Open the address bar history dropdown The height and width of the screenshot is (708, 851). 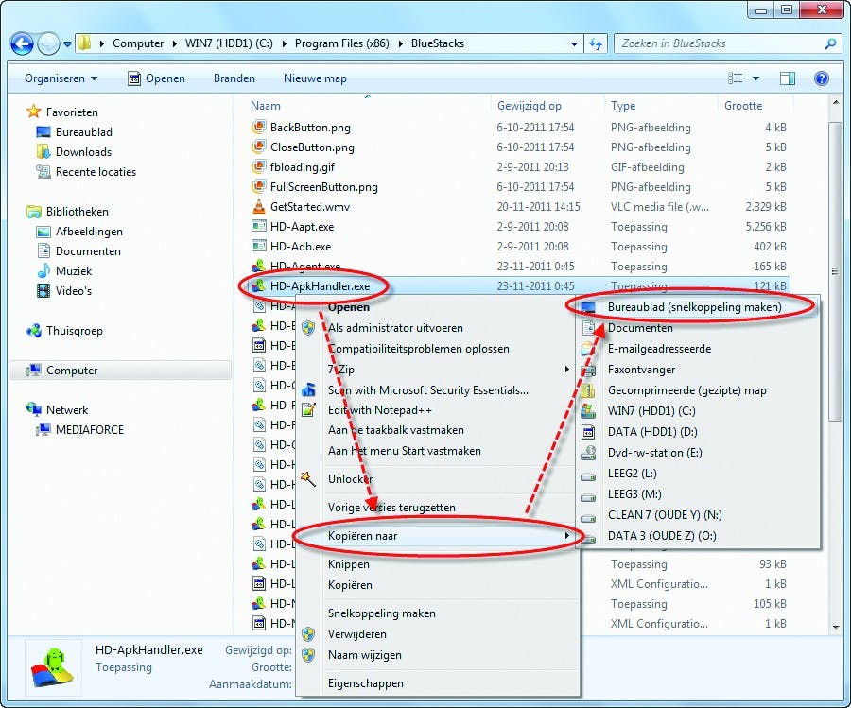pyautogui.click(x=574, y=43)
